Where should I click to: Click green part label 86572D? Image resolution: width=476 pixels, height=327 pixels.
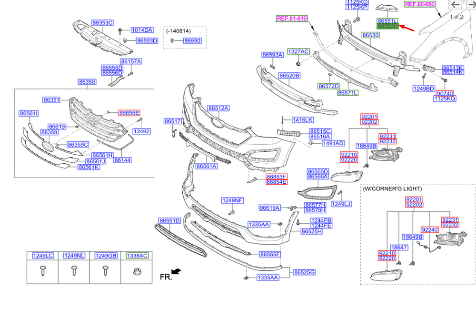tap(329, 87)
